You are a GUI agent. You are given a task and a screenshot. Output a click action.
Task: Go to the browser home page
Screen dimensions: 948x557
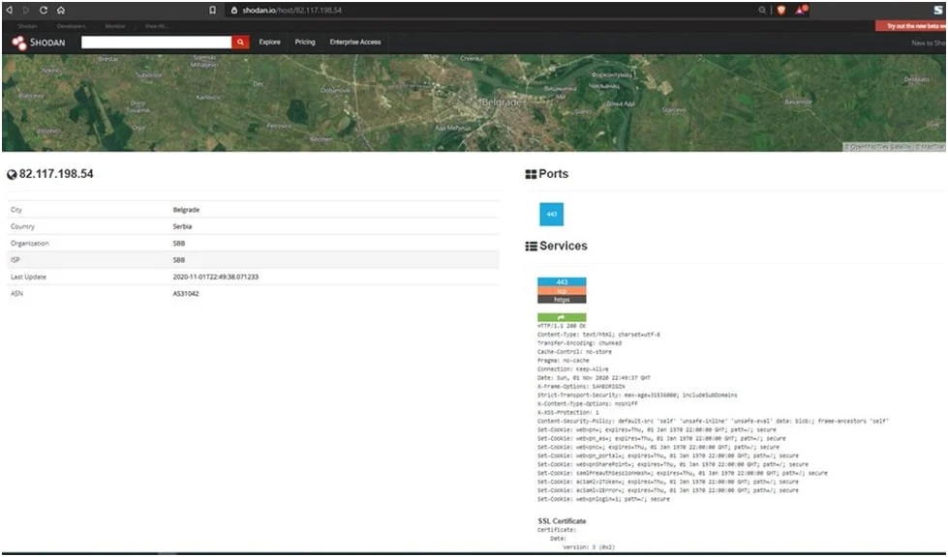pos(61,10)
